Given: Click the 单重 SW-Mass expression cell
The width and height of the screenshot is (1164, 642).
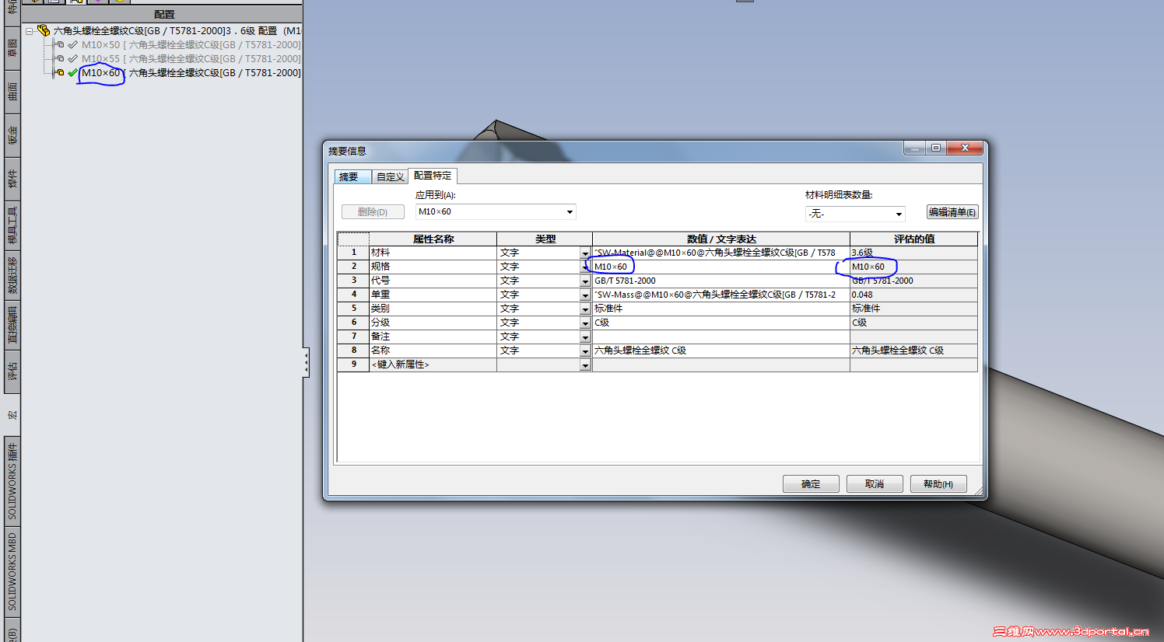Looking at the screenshot, I should 721,295.
